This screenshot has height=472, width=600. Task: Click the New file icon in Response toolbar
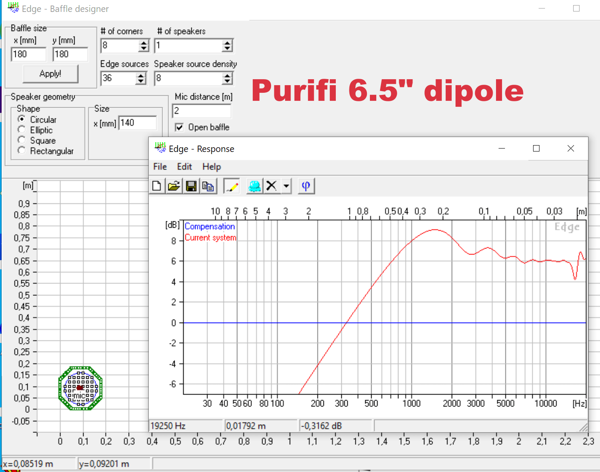point(157,186)
